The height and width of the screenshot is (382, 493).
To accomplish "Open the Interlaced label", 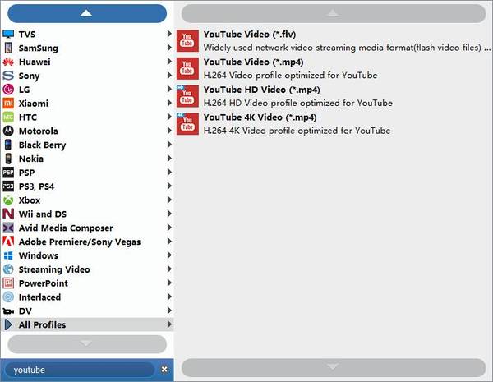I will pos(39,297).
